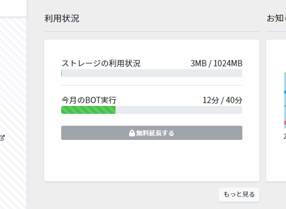The width and height of the screenshot is (286, 209).
Task: Open もっと見る to see more usage
Action: point(239,194)
